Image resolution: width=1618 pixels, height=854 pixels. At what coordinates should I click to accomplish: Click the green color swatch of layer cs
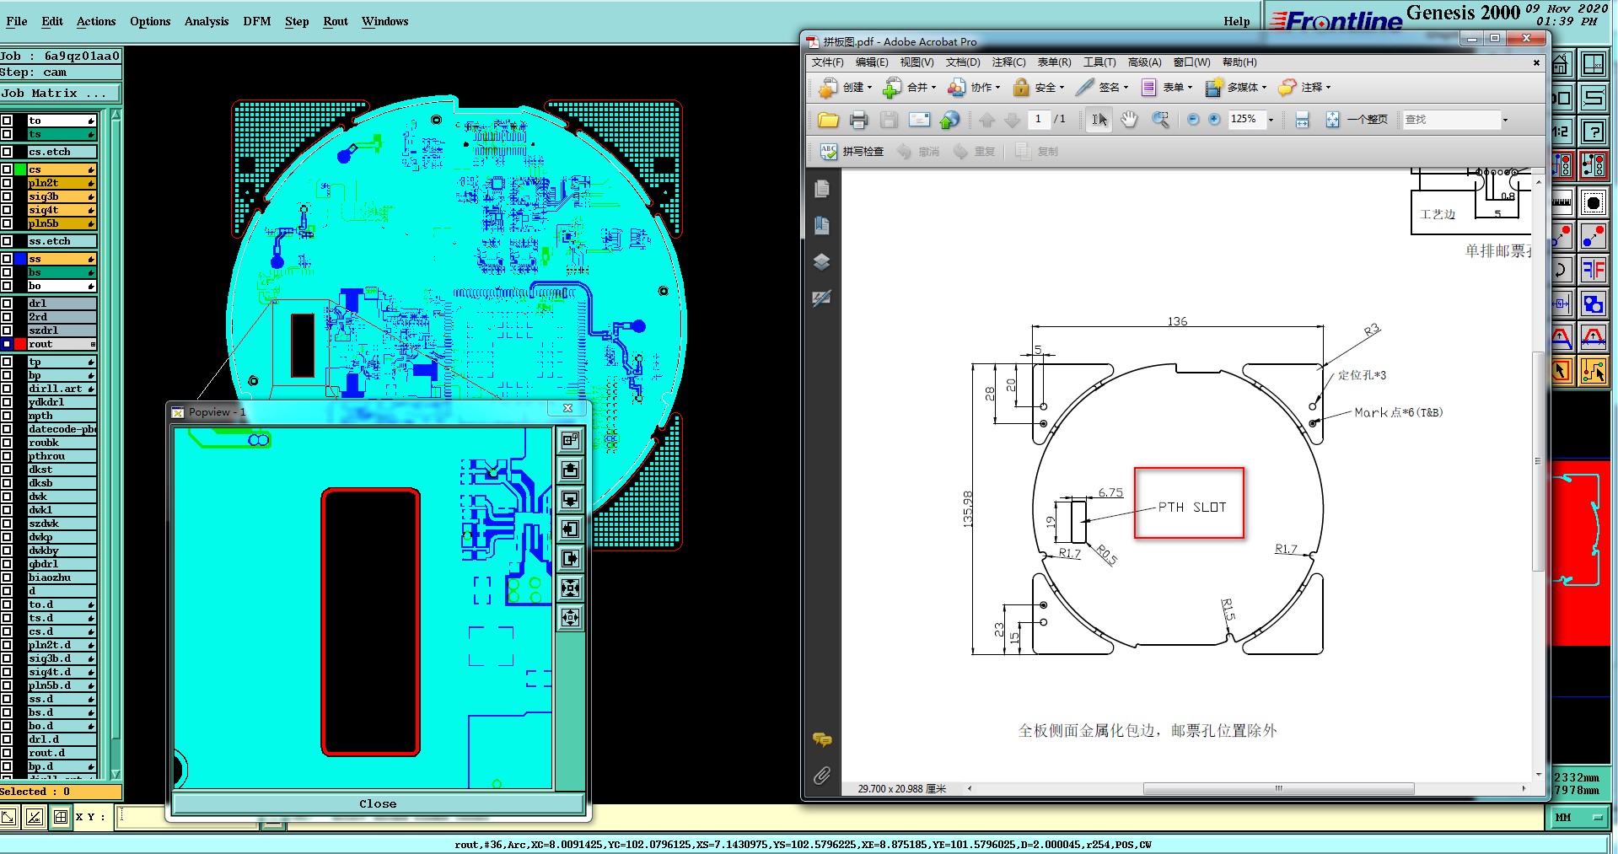click(x=20, y=169)
